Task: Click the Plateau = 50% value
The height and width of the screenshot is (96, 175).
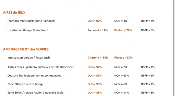Action: point(123,58)
